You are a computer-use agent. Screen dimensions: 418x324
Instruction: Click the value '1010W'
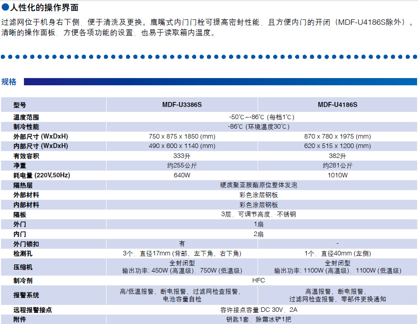click(x=338, y=175)
